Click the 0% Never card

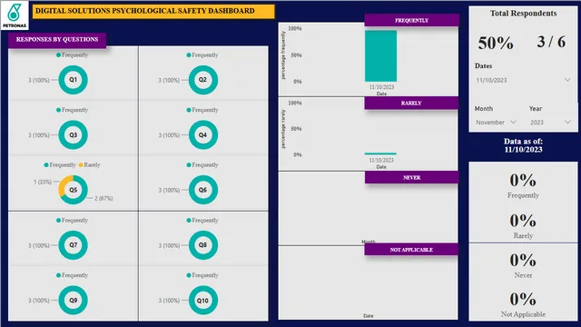(x=523, y=265)
